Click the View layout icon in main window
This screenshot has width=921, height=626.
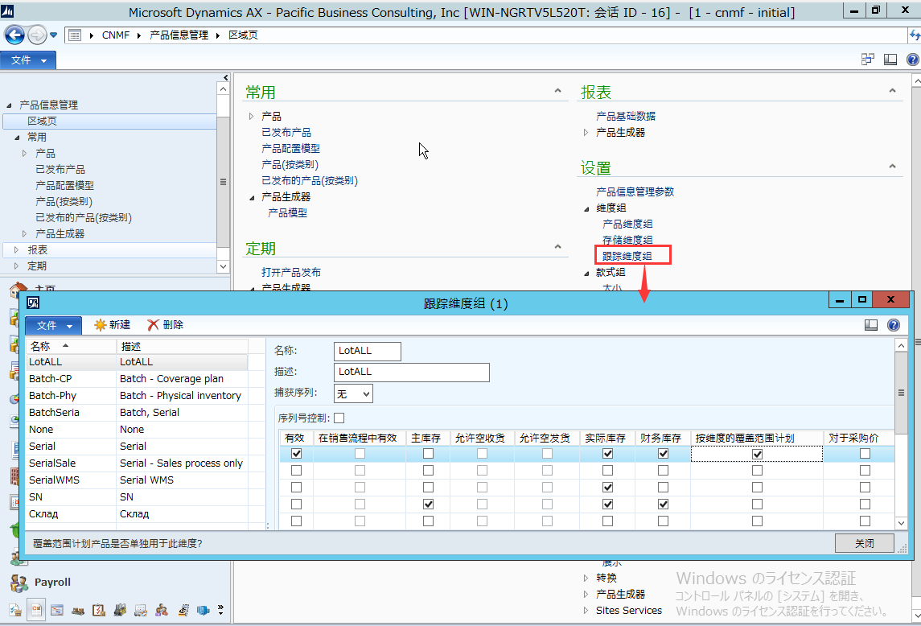tap(890, 60)
